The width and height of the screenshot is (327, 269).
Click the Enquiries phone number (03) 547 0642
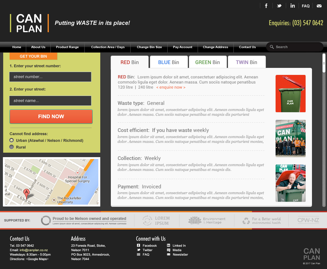click(308, 23)
